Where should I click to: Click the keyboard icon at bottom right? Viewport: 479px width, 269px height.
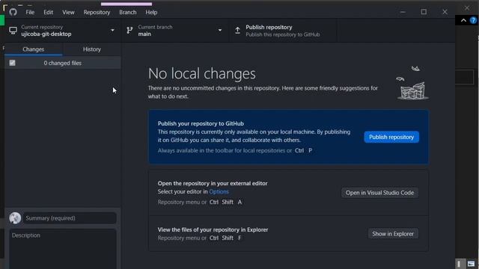tap(471, 264)
